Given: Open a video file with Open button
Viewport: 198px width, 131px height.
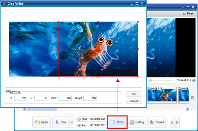Looking at the screenshot, I should (x=42, y=122).
